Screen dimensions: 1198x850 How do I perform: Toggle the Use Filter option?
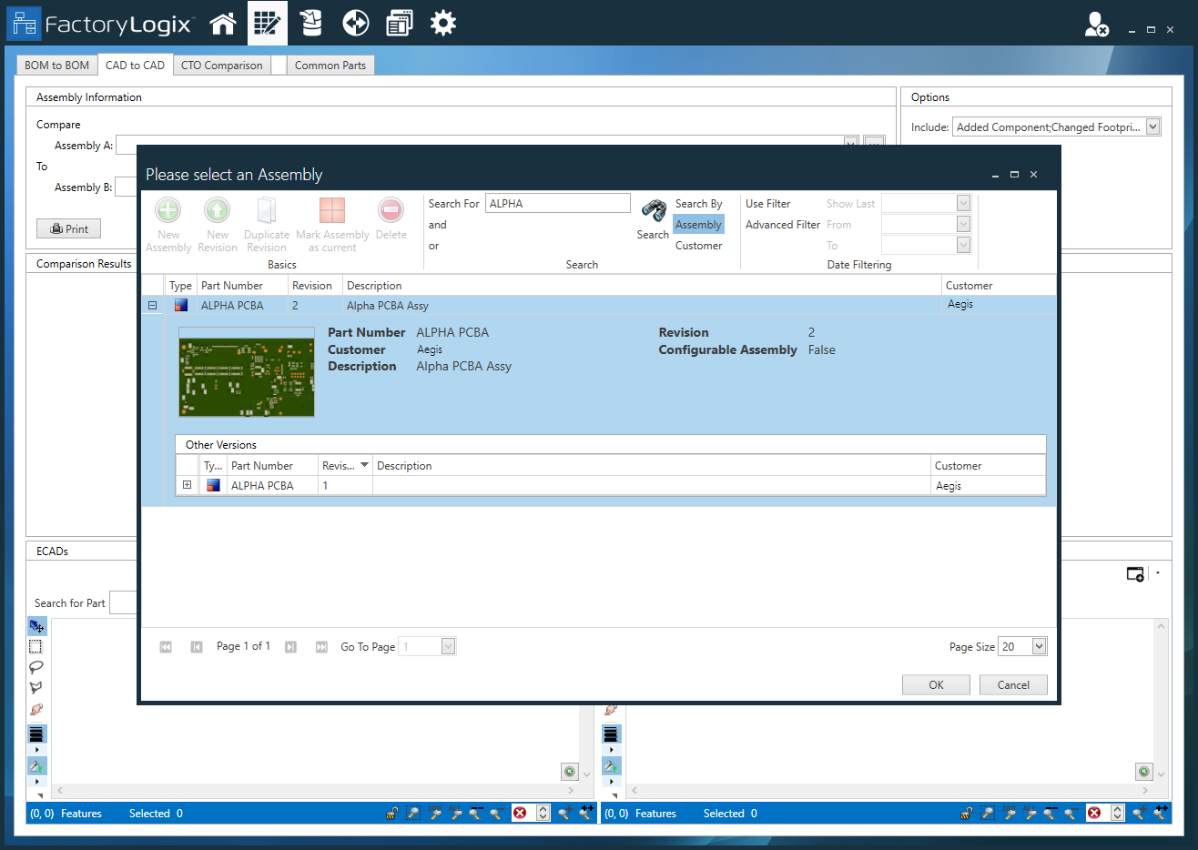pyautogui.click(x=767, y=204)
